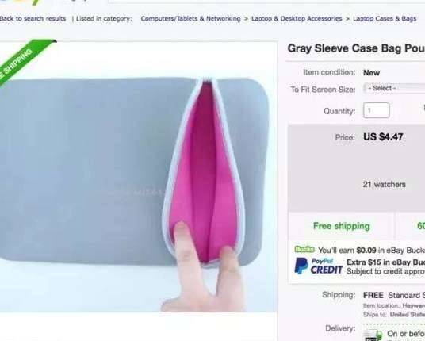The height and width of the screenshot is (341, 425).
Task: Click the eBay Bucks badge icon
Action: (304, 249)
